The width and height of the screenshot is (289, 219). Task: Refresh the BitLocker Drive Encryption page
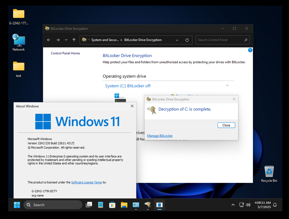click(187, 40)
